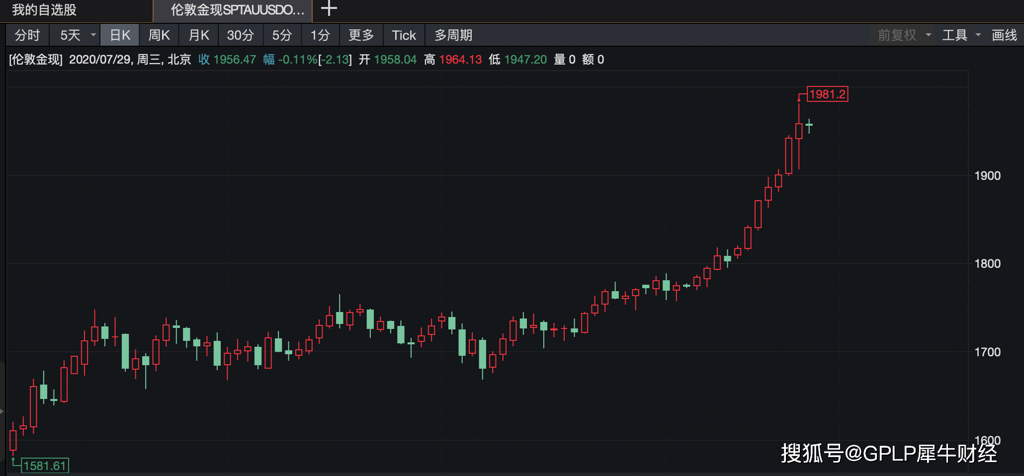This screenshot has height=476, width=1024.
Task: Expand the 5天 dropdown arrow
Action: pyautogui.click(x=93, y=35)
